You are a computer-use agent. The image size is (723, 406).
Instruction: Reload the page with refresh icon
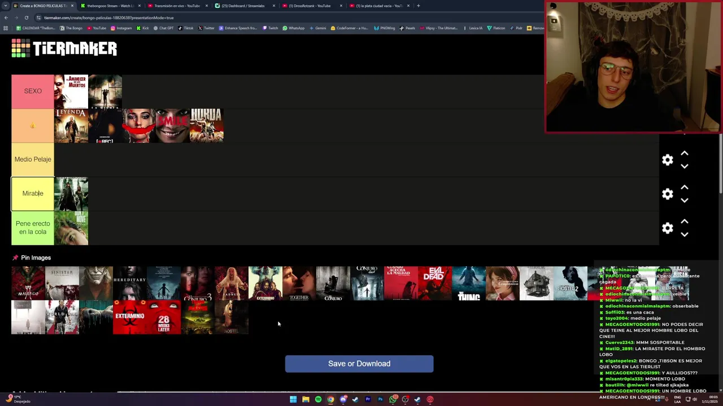tap(26, 17)
